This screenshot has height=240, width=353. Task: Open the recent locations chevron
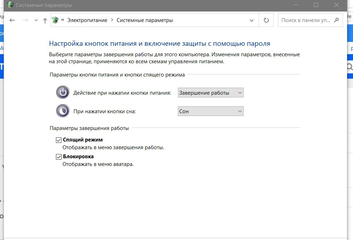coord(36,20)
